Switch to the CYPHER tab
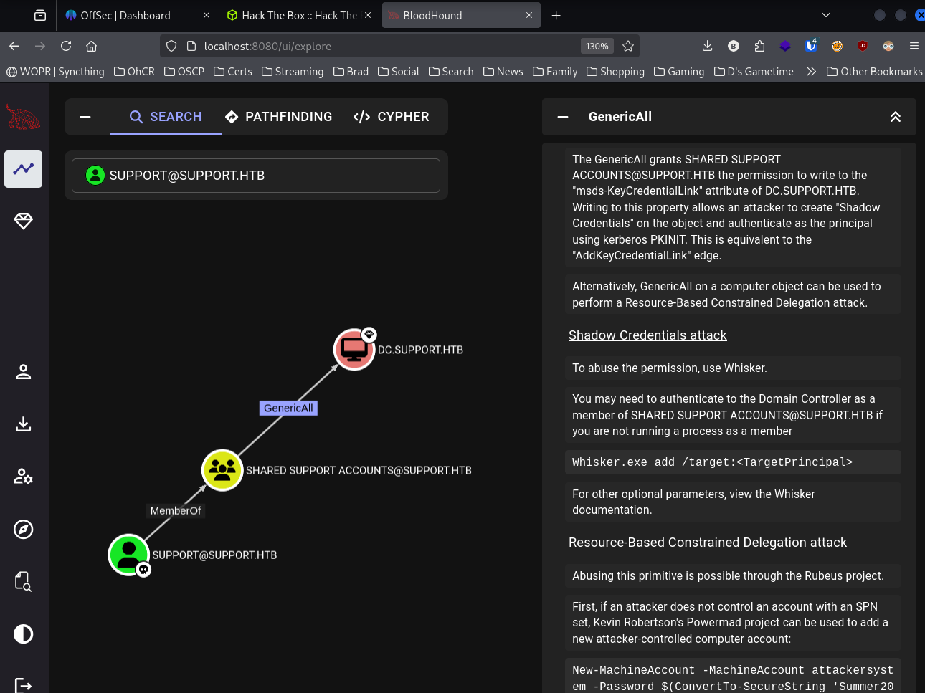Image resolution: width=925 pixels, height=693 pixels. pyautogui.click(x=392, y=117)
